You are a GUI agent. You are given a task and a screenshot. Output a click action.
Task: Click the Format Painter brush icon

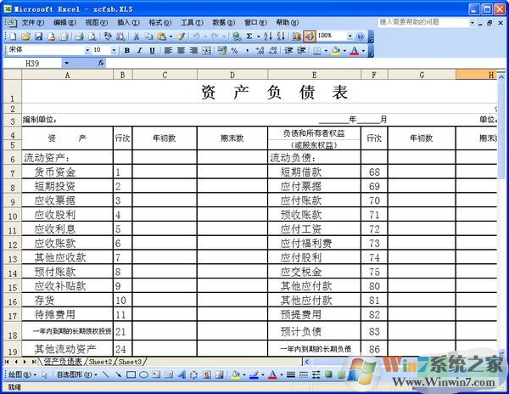[182, 37]
